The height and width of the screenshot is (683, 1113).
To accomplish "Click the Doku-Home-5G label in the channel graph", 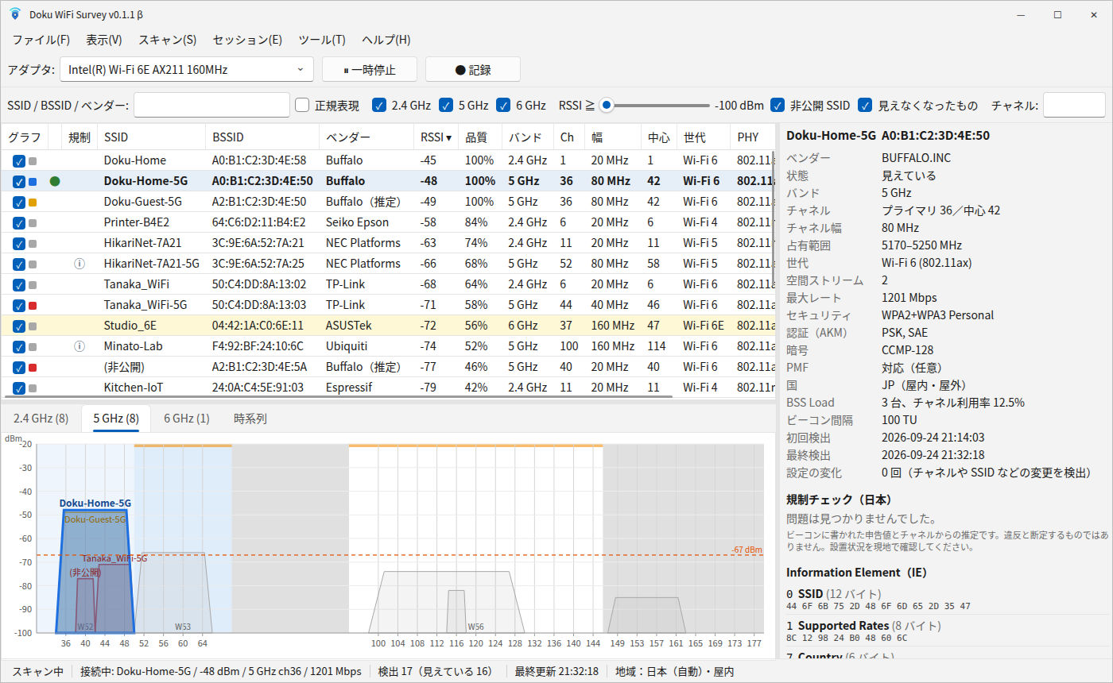I will pos(95,503).
